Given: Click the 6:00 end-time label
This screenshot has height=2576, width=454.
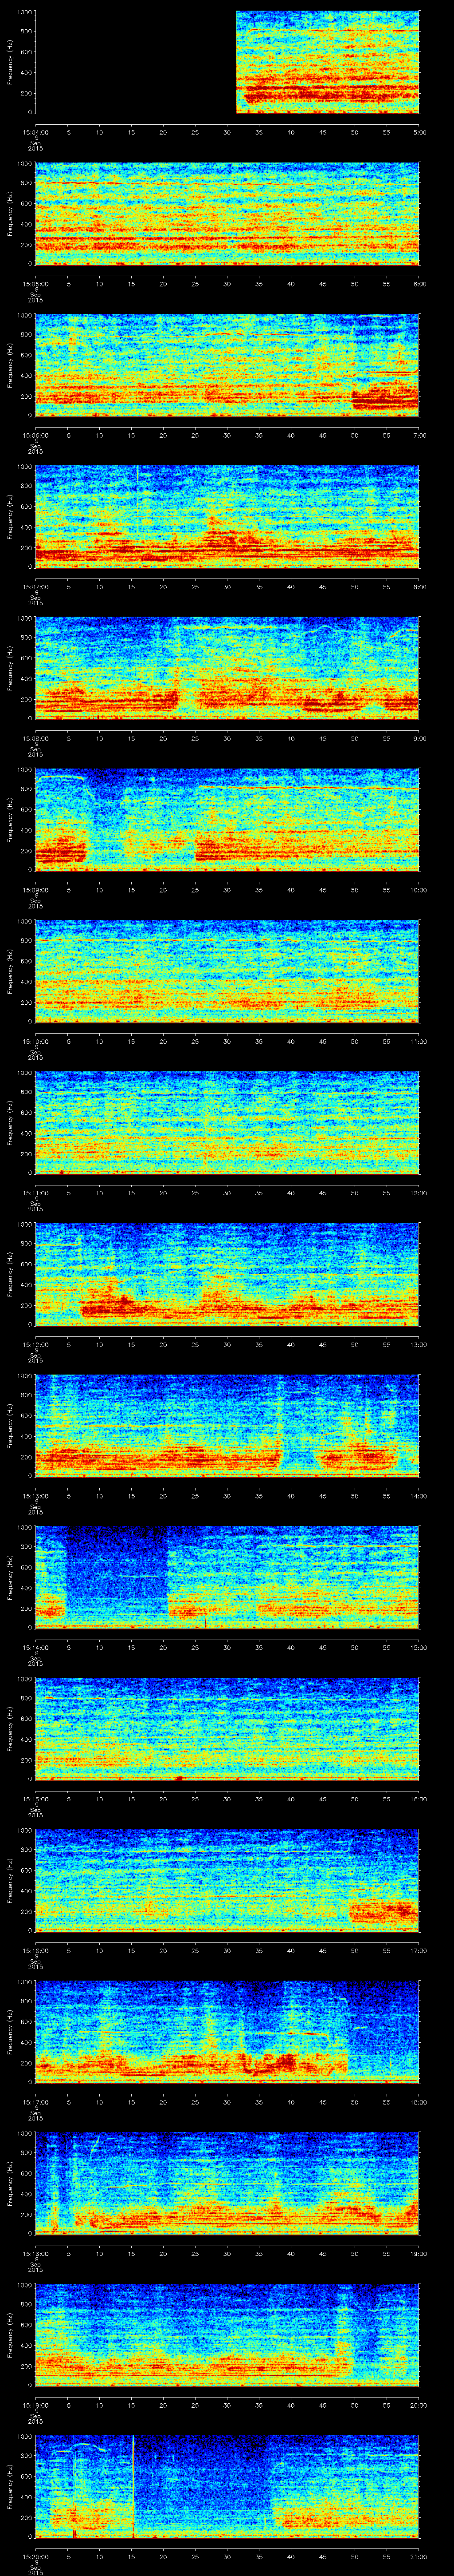Looking at the screenshot, I should [x=419, y=284].
